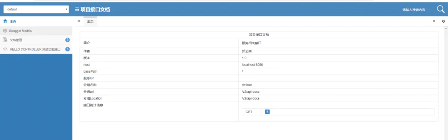Click the author value 郭艺宾
Screen dimensions: 448x140
pyautogui.click(x=247, y=51)
